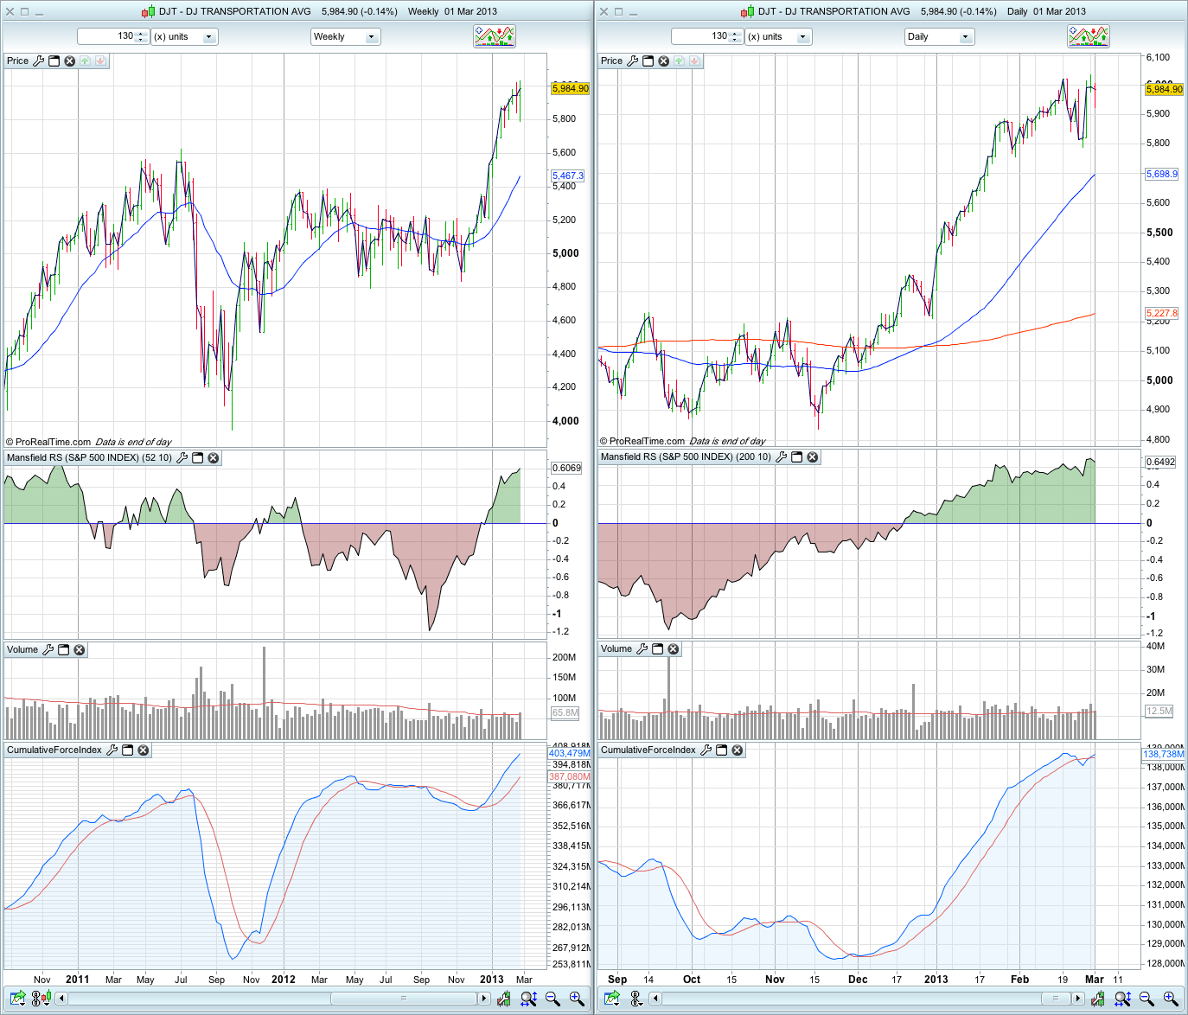The height and width of the screenshot is (1015, 1188).
Task: Click the weekly chart horizontal scrollbar thumb
Action: click(x=404, y=999)
